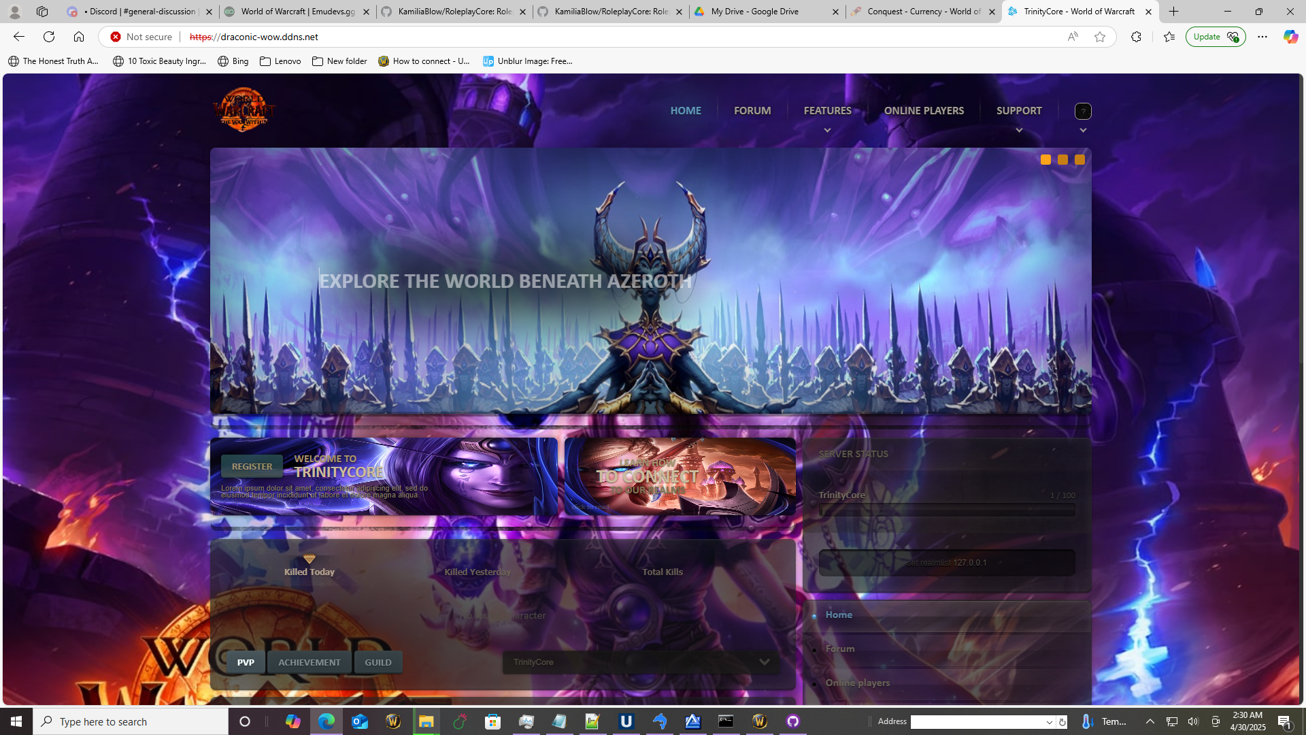The width and height of the screenshot is (1306, 735).
Task: Go back to the previous page
Action: (19, 37)
